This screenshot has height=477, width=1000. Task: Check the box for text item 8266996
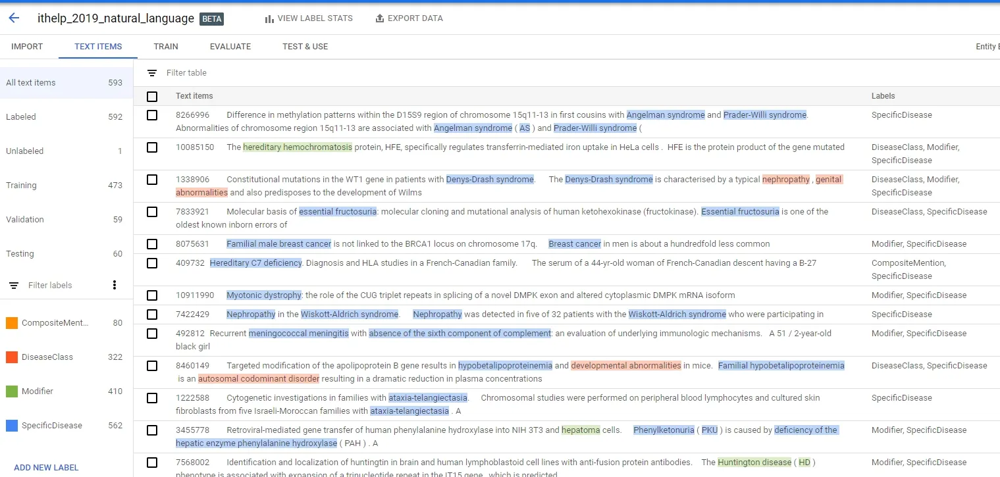pyautogui.click(x=152, y=115)
